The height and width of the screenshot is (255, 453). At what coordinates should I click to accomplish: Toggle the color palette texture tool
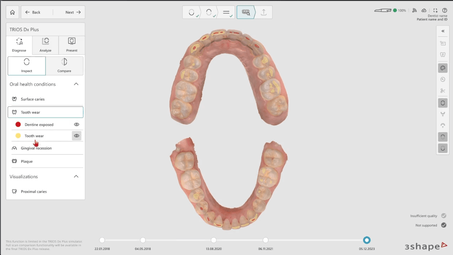pyautogui.click(x=443, y=68)
